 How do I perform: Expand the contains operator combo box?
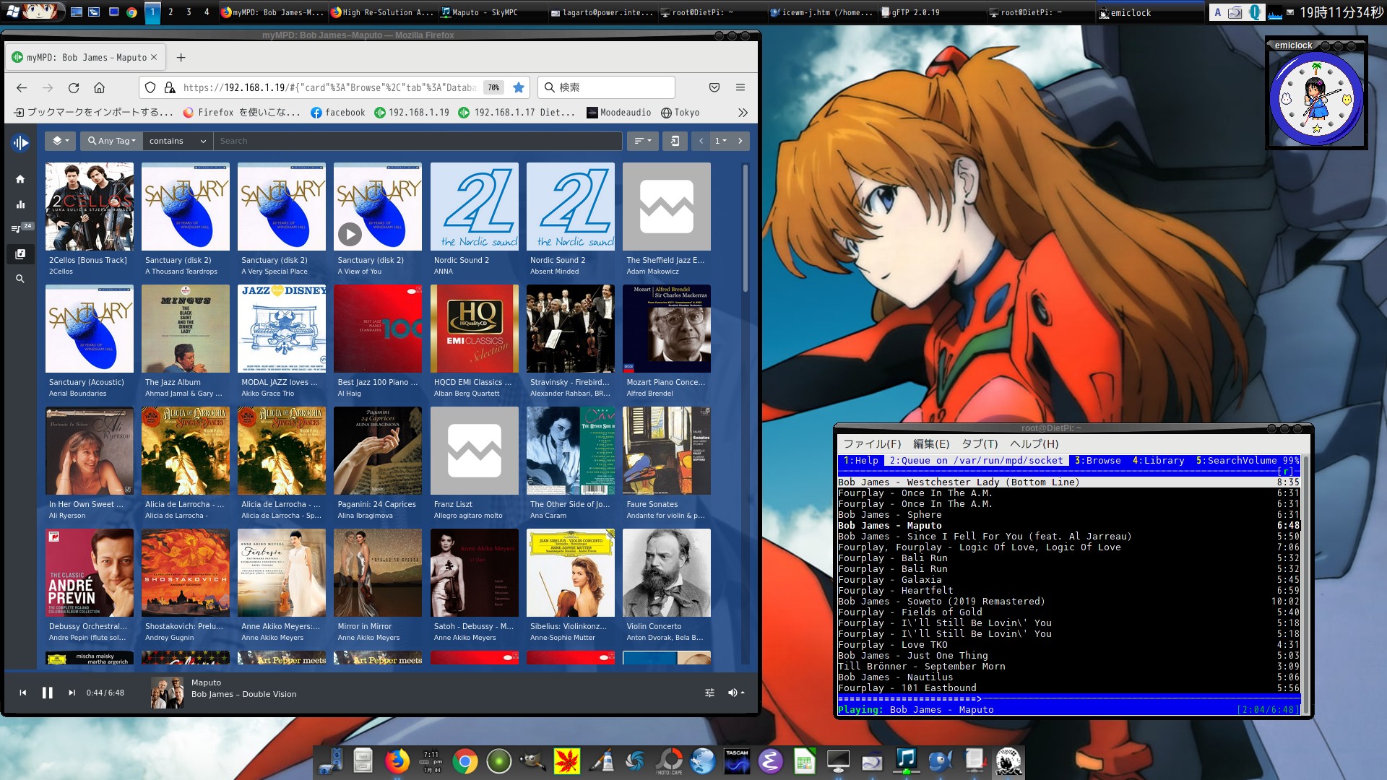pyautogui.click(x=178, y=141)
